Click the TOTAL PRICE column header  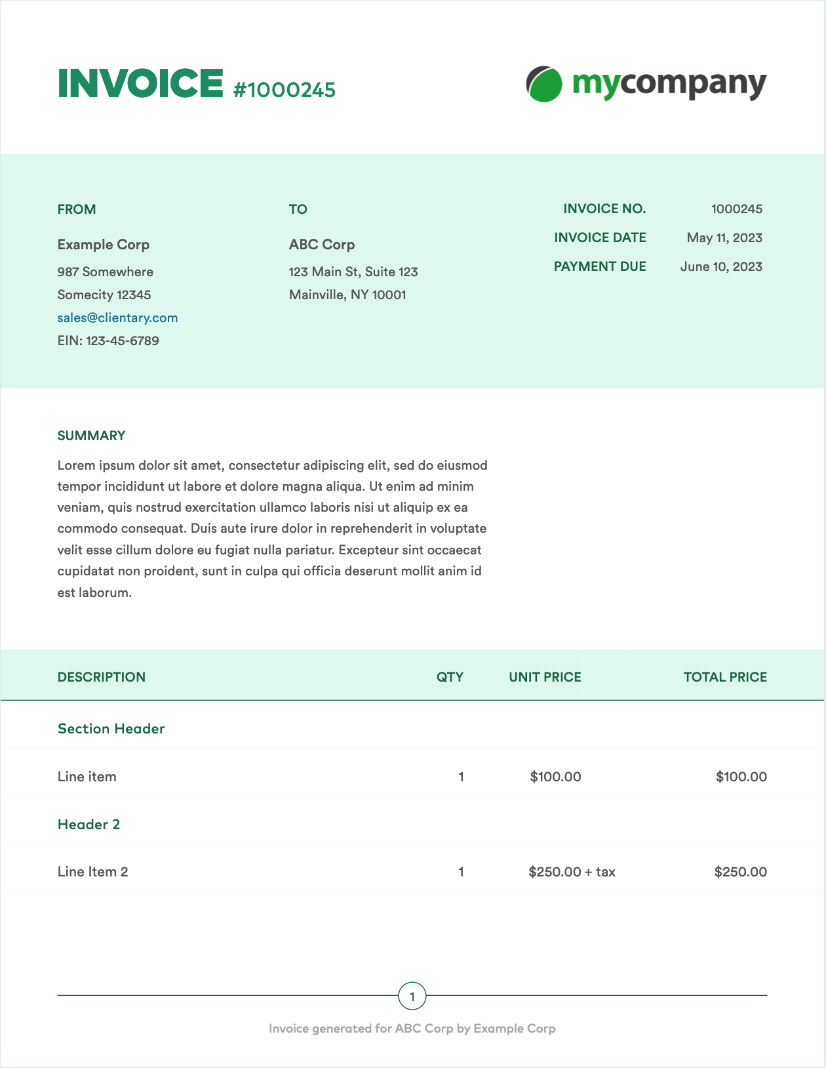(725, 677)
